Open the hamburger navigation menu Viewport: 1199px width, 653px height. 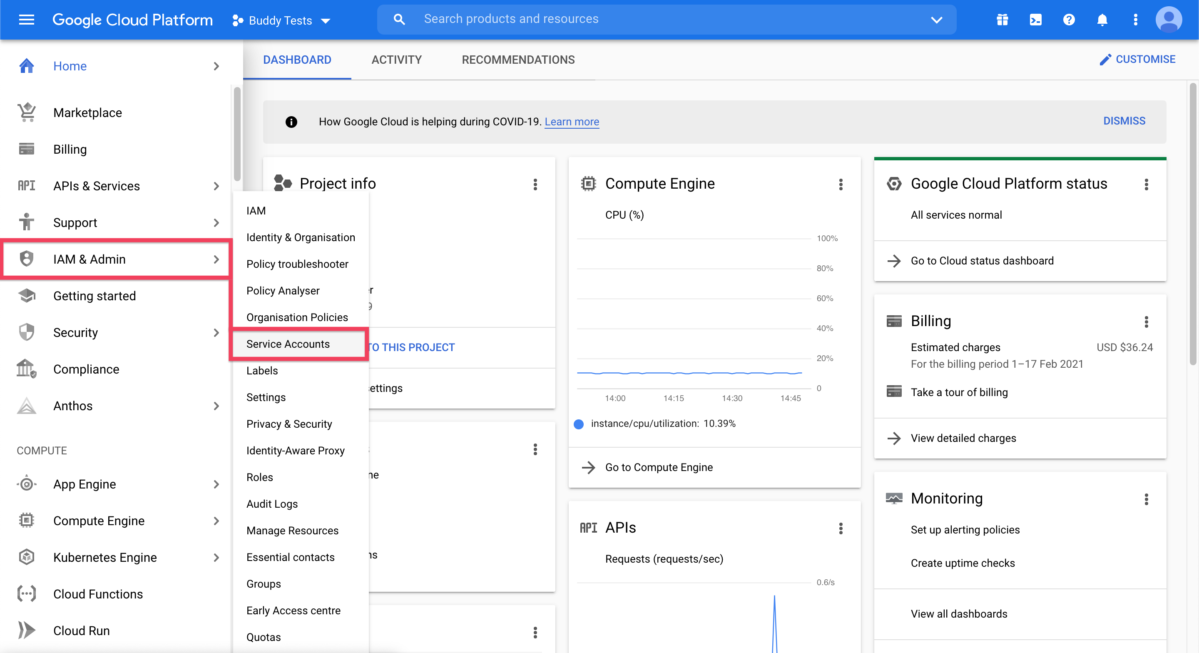[27, 20]
